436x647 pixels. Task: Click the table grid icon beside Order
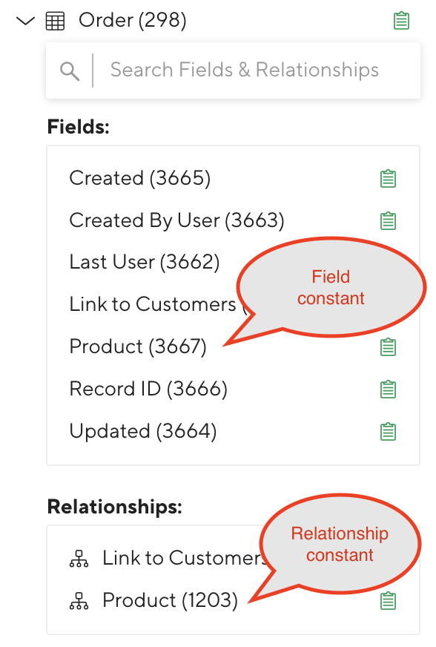55,21
